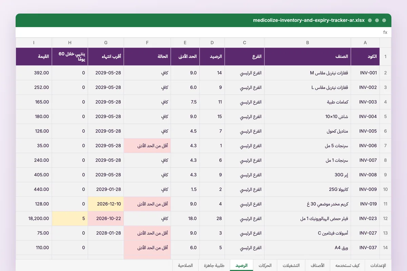Open the التشغيلات sheet tab
The height and width of the screenshot is (271, 407).
(x=291, y=265)
